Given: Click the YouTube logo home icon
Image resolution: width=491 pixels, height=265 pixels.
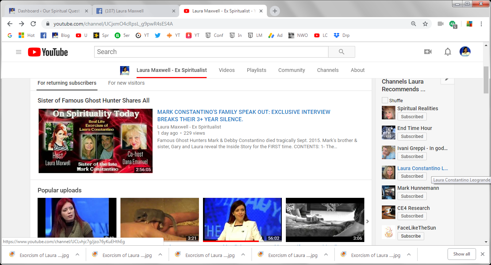Looking at the screenshot, I should point(48,52).
